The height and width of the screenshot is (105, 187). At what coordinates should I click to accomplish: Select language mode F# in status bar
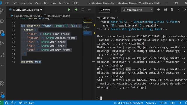coord(180,103)
